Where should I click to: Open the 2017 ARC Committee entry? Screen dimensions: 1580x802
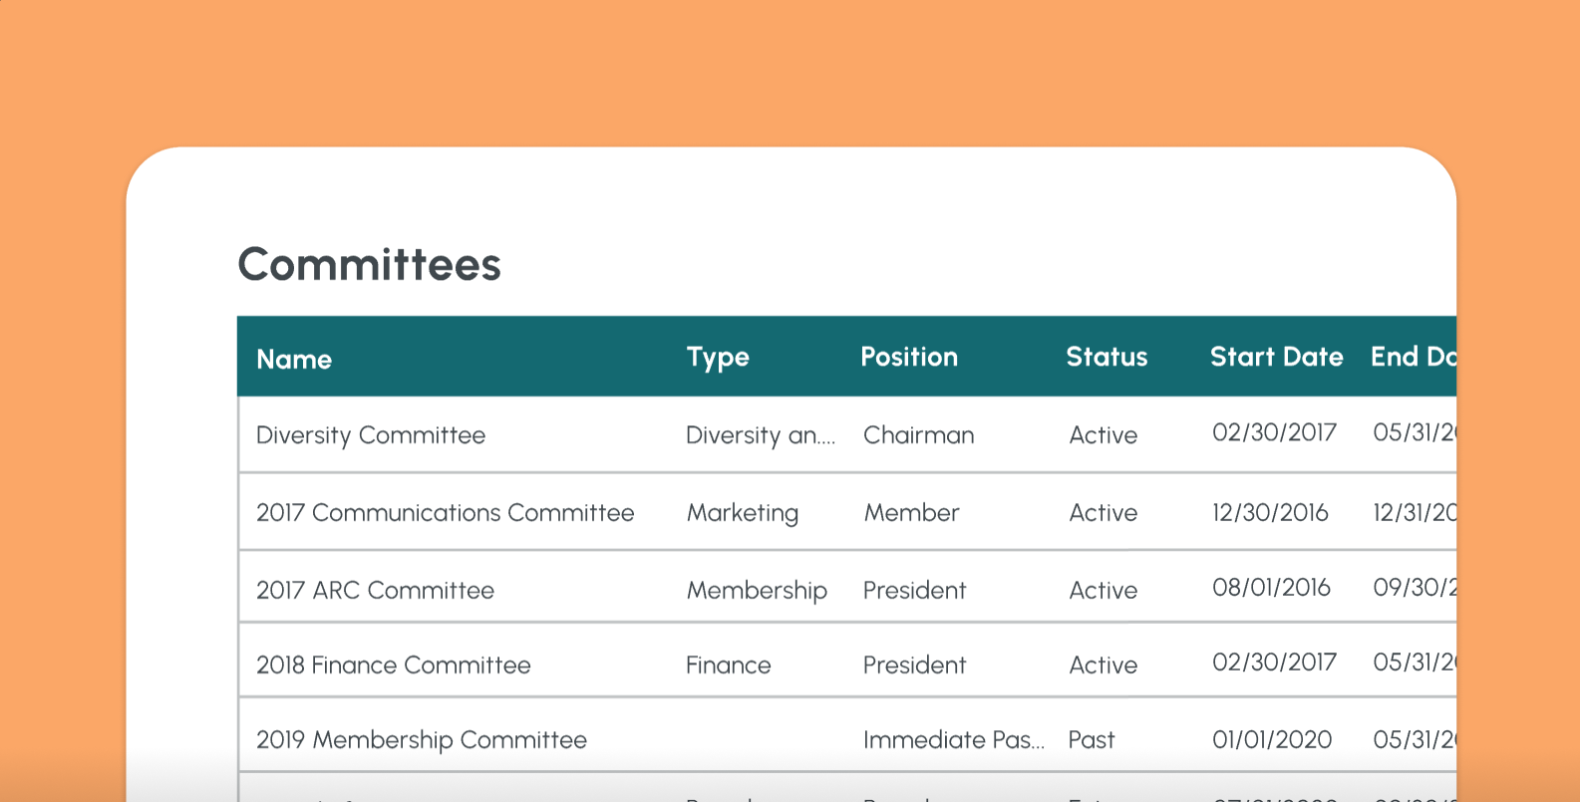click(x=376, y=590)
